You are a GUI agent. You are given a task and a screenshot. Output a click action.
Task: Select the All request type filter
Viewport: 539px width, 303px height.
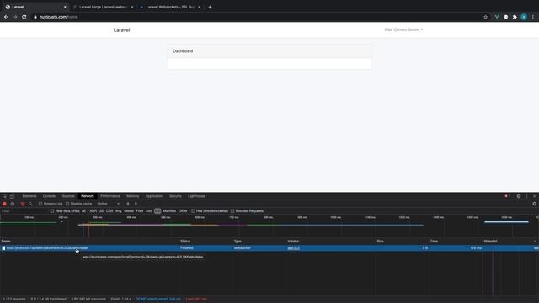point(83,211)
